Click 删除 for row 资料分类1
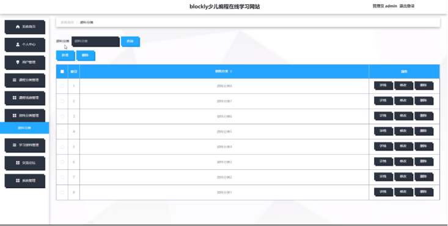Image resolution: width=448 pixels, height=226 pixels. click(x=424, y=192)
